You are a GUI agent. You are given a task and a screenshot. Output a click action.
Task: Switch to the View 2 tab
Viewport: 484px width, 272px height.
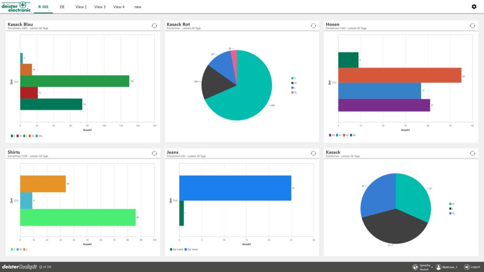(x=81, y=7)
